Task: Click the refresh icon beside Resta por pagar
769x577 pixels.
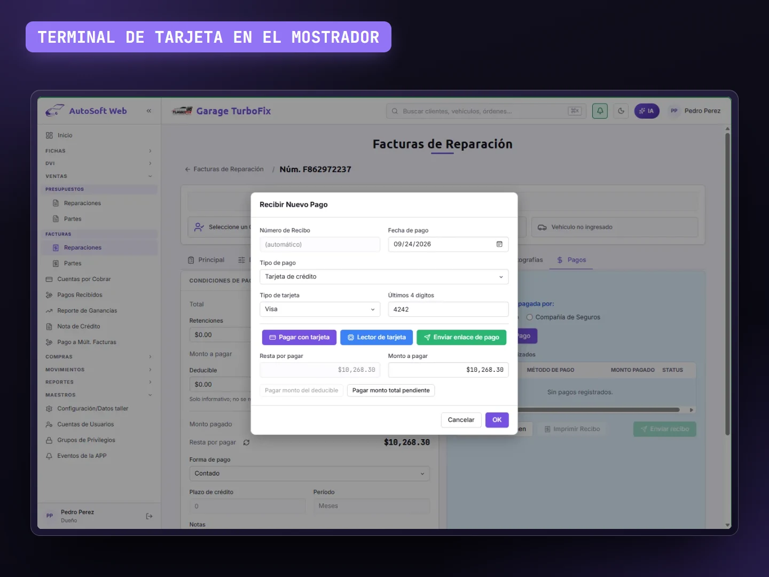Action: (x=246, y=442)
